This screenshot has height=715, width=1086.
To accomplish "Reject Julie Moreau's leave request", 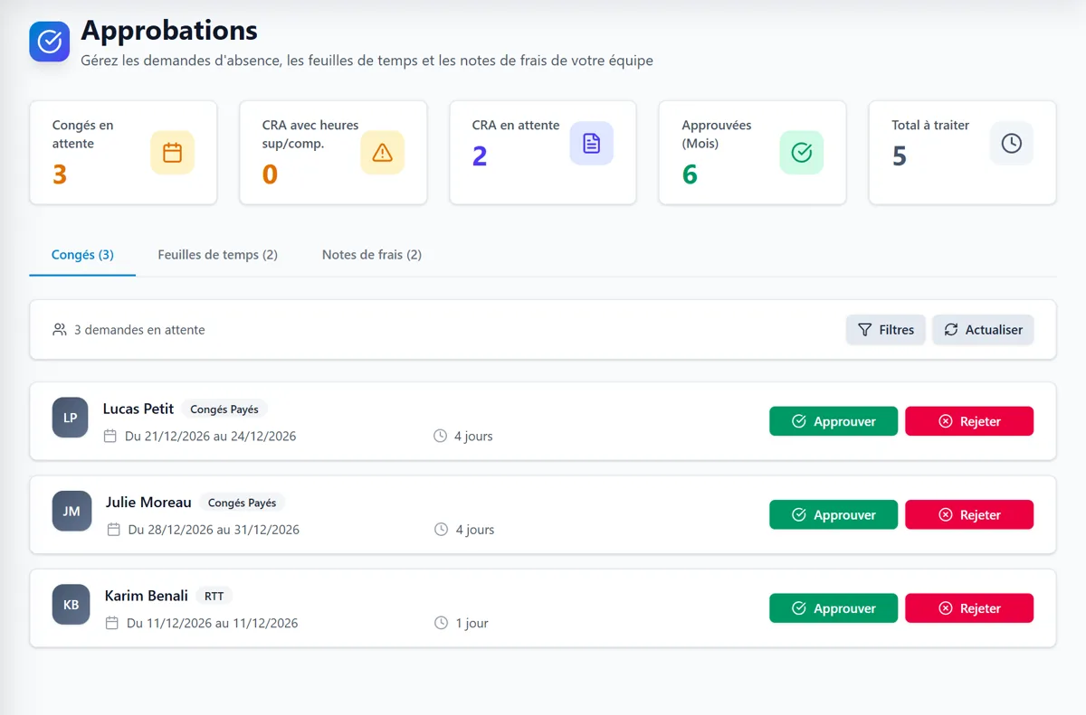I will tap(969, 514).
